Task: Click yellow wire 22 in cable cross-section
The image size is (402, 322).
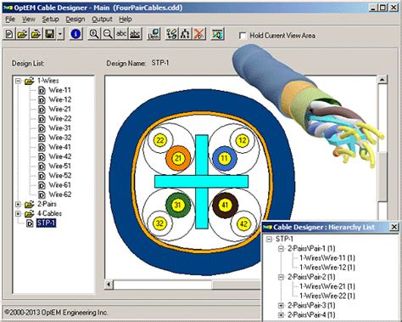Action: 160,140
